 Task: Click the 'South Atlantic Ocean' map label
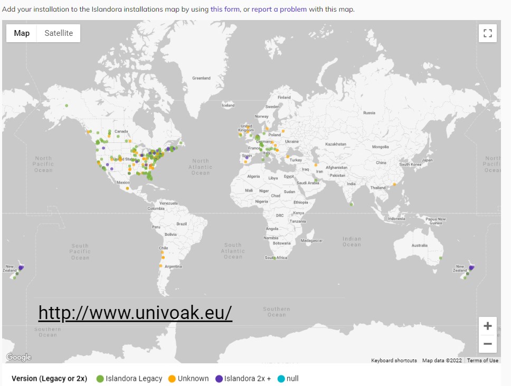233,251
